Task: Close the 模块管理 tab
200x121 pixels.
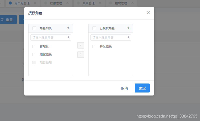Action: [x=132, y=3]
